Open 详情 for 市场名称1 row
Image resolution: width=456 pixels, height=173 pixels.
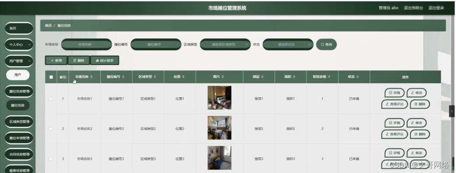tap(394, 93)
